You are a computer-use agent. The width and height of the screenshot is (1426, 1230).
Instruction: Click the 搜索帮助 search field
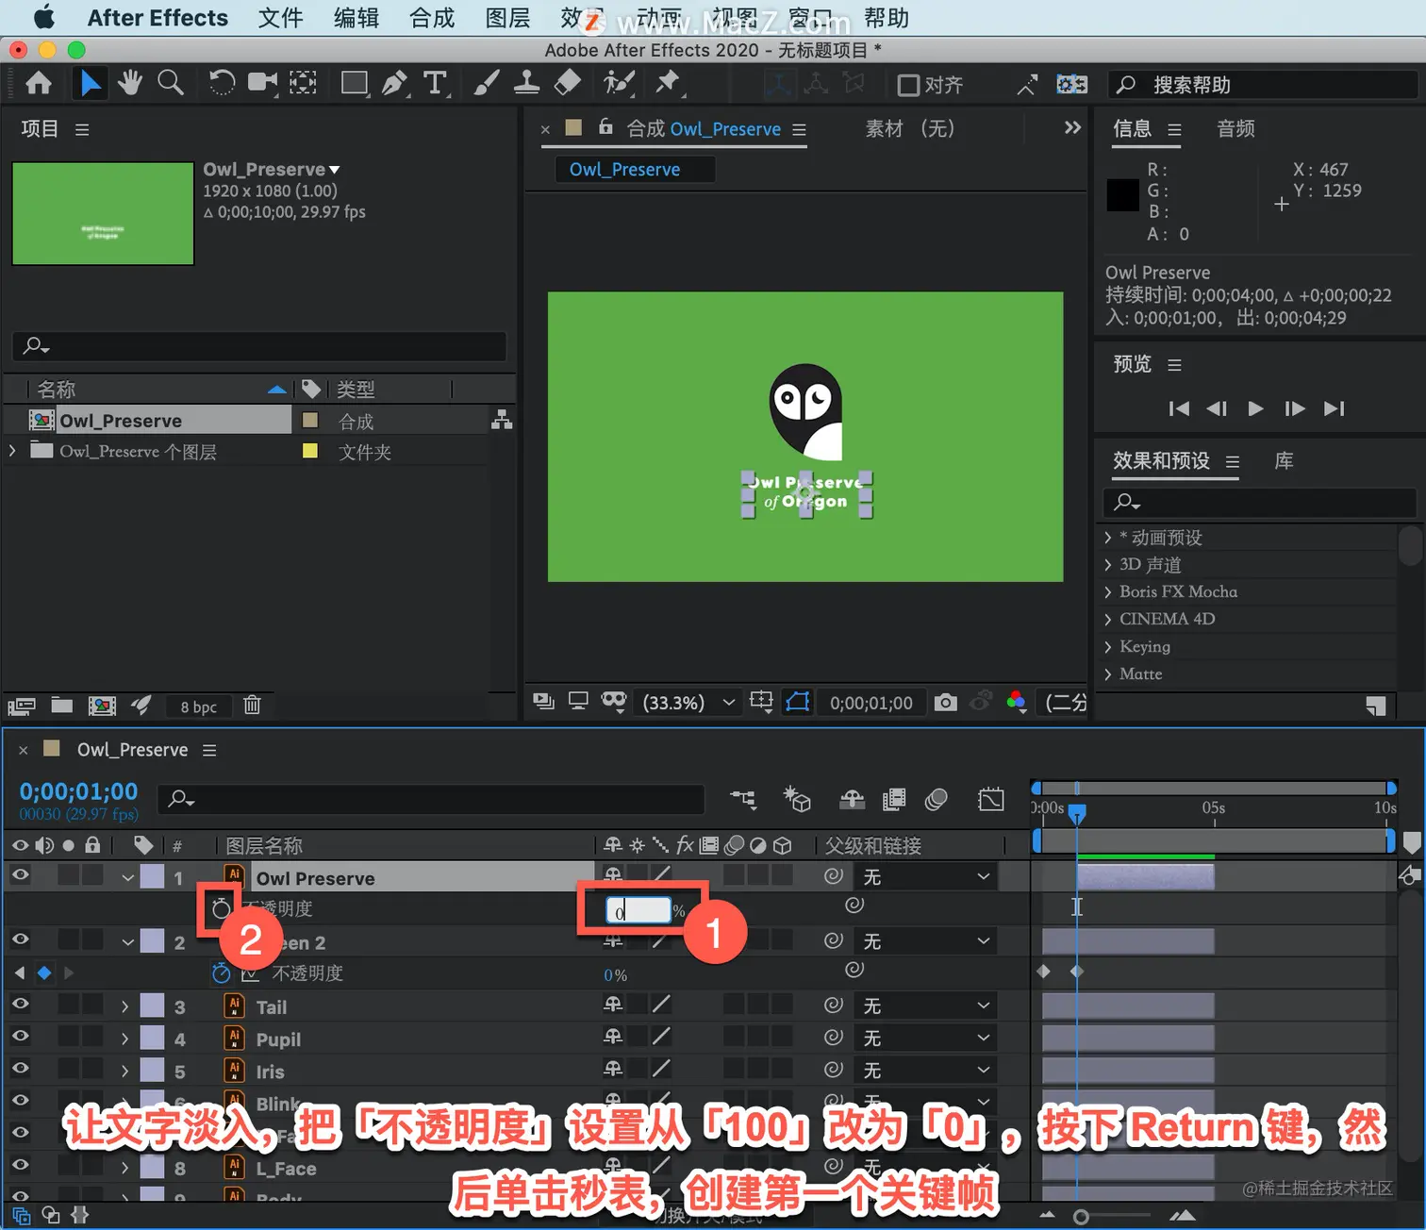coord(1264,85)
